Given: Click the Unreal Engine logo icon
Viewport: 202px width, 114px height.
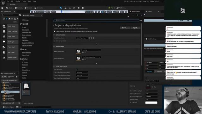Looking at the screenshot, I should tap(3, 3).
